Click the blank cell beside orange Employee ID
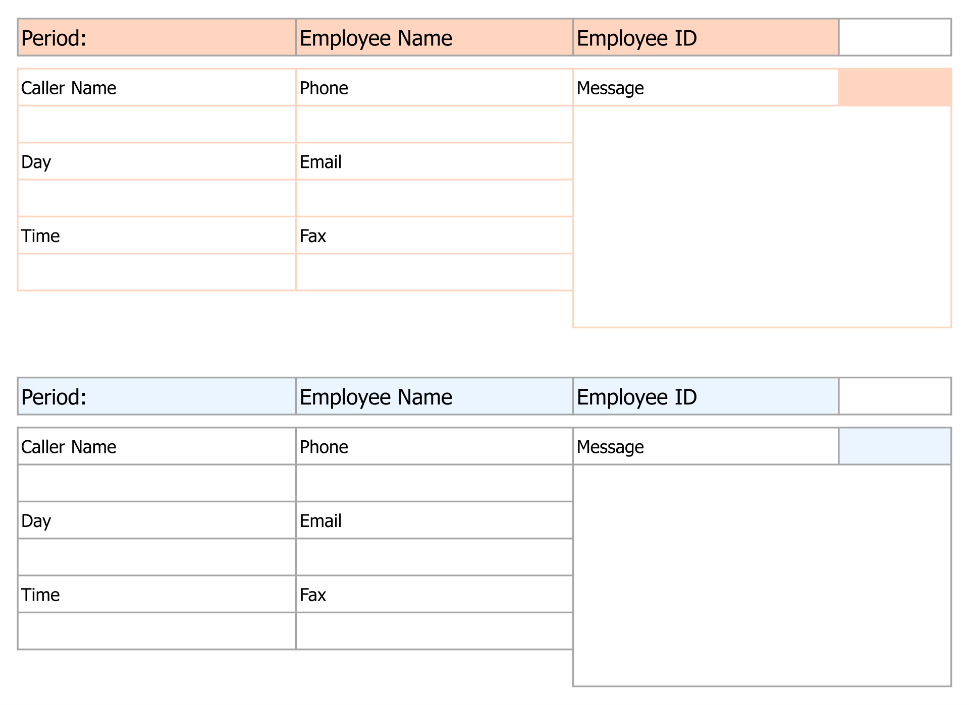The height and width of the screenshot is (705, 969). click(x=895, y=38)
